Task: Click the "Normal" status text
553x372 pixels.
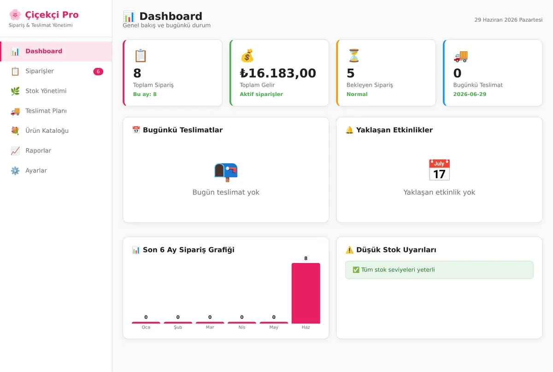Action: click(357, 94)
